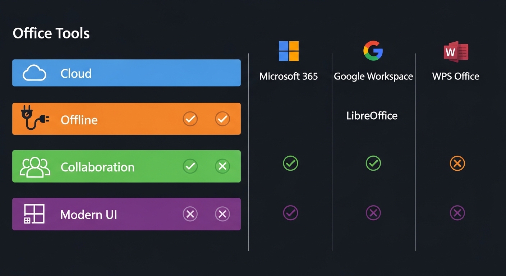Toggle the first checkmark on the Offline row
Screen dimensions: 506x276
coord(190,119)
